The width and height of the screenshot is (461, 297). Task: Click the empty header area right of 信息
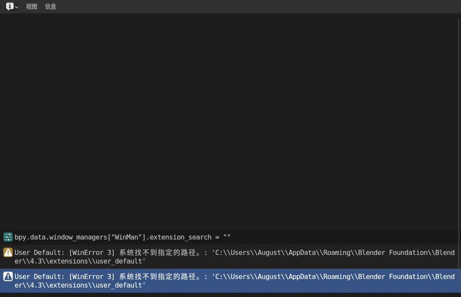click(x=257, y=6)
